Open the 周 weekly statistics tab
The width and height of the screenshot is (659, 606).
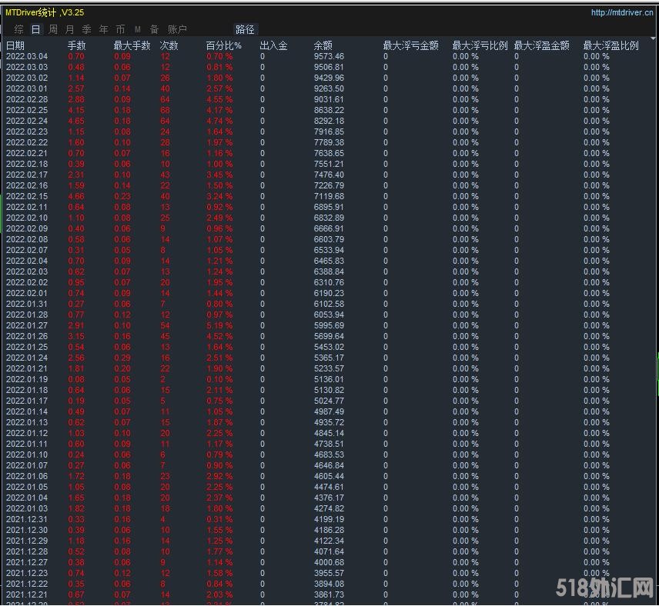pyautogui.click(x=53, y=29)
